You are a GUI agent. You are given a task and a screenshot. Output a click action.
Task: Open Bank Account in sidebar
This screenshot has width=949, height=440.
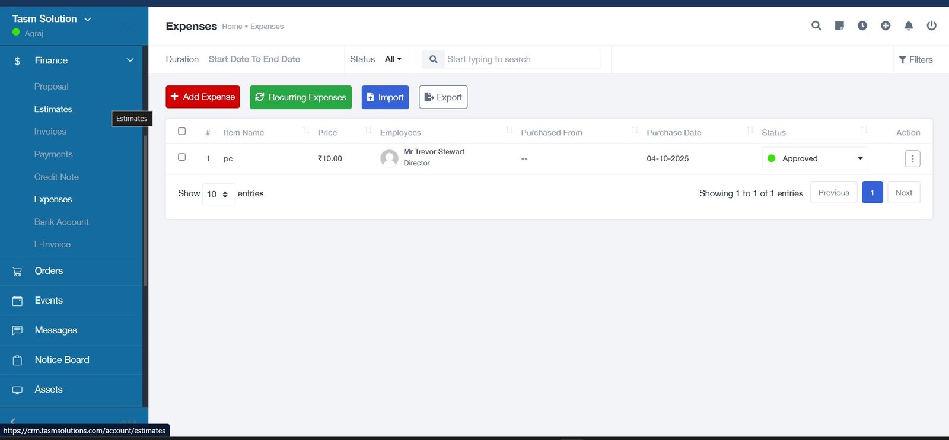(x=61, y=222)
